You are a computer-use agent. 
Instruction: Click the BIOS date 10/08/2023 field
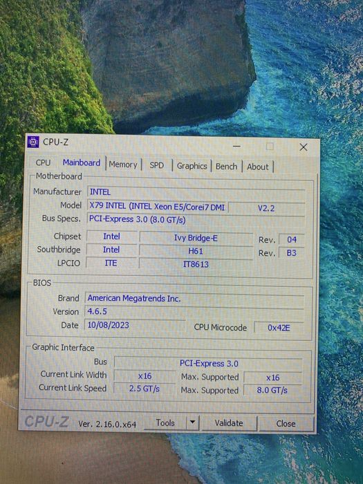coord(135,325)
